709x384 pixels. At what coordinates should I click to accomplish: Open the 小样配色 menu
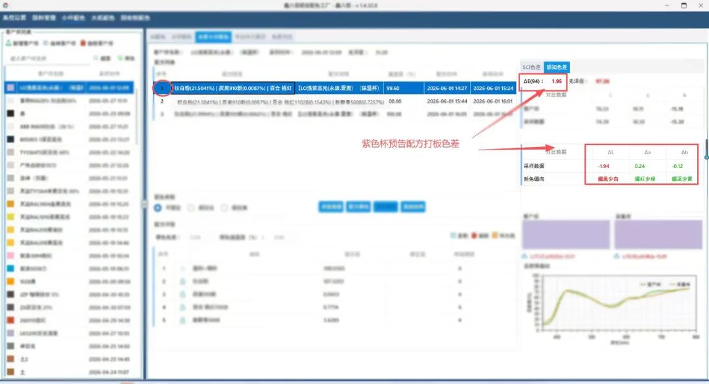coord(74,18)
